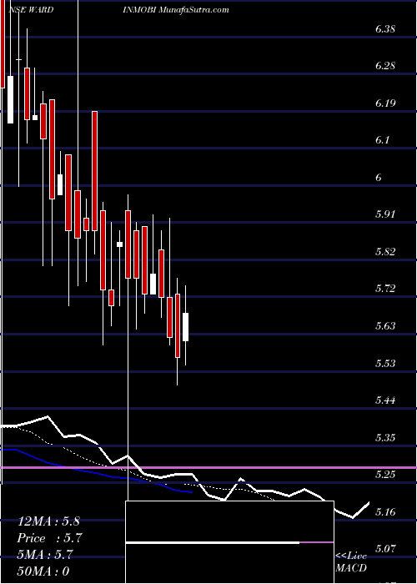Click the tall red candle near 6.19 level

pyautogui.click(x=94, y=171)
